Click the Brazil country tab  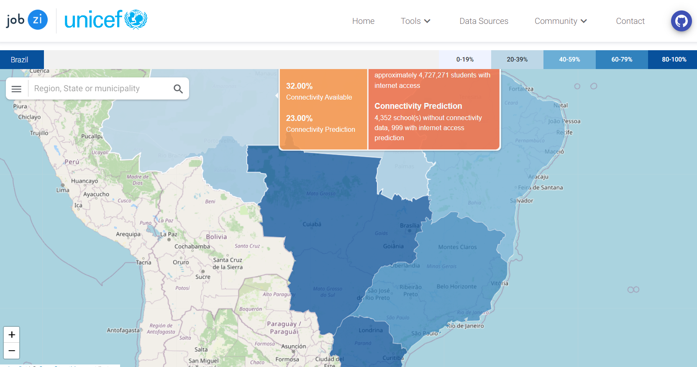point(22,60)
